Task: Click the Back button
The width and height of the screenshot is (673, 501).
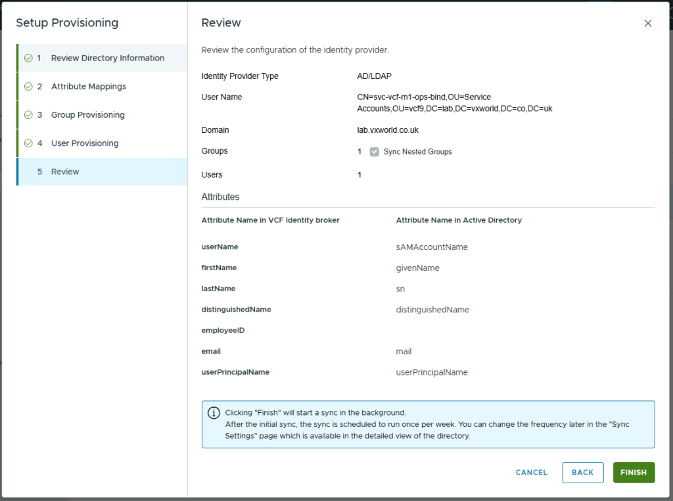Action: [x=582, y=472]
